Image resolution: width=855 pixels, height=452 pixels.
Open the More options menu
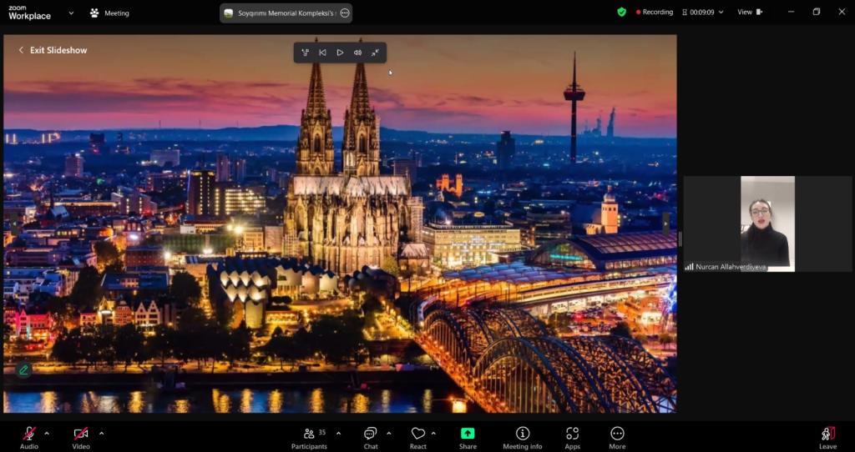point(617,434)
